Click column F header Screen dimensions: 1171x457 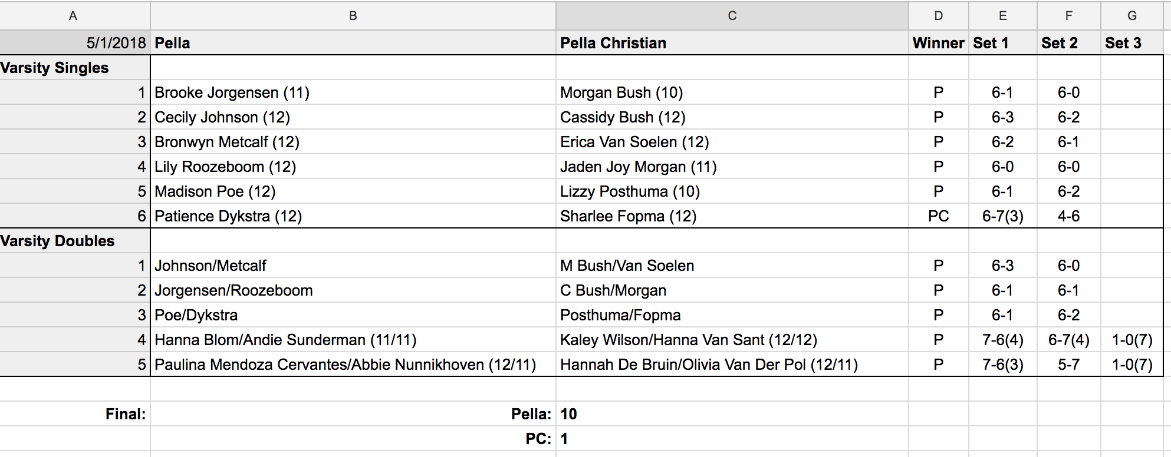coord(1068,16)
